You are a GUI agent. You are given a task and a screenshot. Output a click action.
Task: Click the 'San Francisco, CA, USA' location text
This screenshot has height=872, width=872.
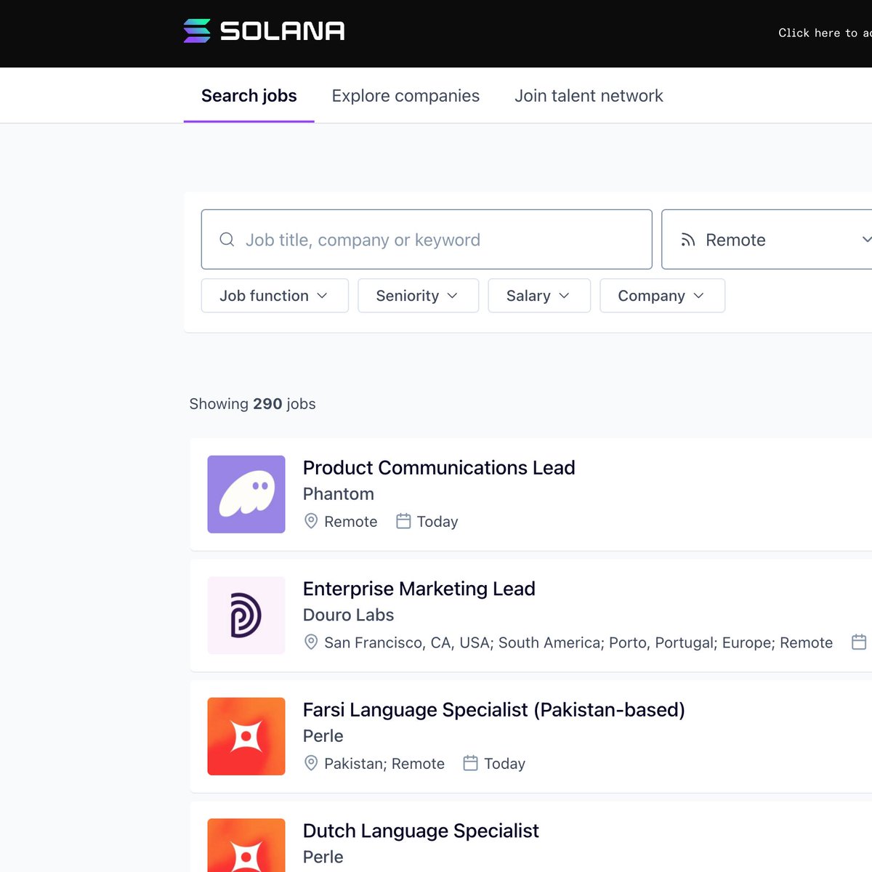(x=409, y=642)
